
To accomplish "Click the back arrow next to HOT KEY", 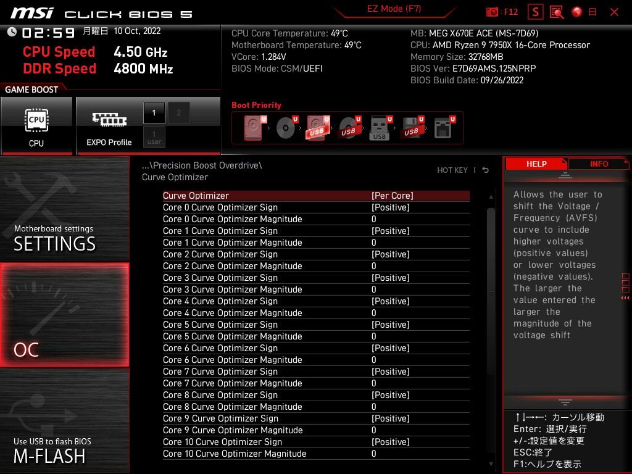I will pyautogui.click(x=486, y=170).
